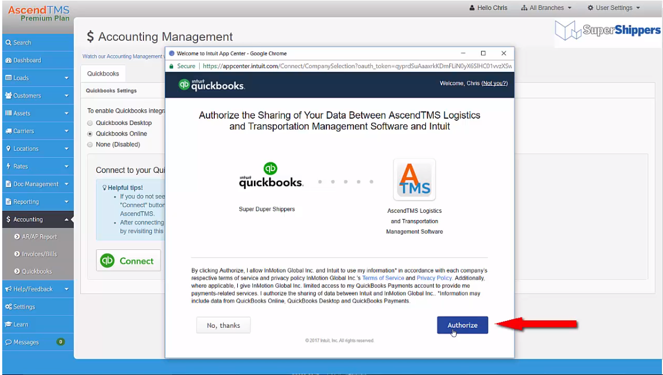Open AR/AP Report in Accounting submenu
Viewport: 663px width, 375px height.
point(37,237)
